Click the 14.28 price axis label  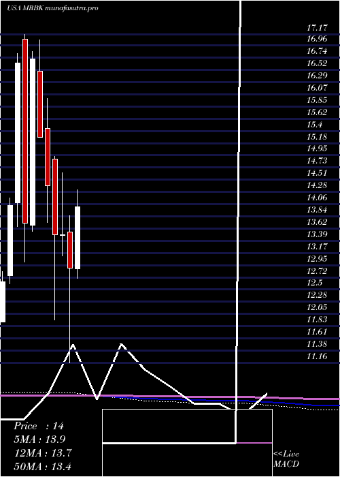(317, 185)
